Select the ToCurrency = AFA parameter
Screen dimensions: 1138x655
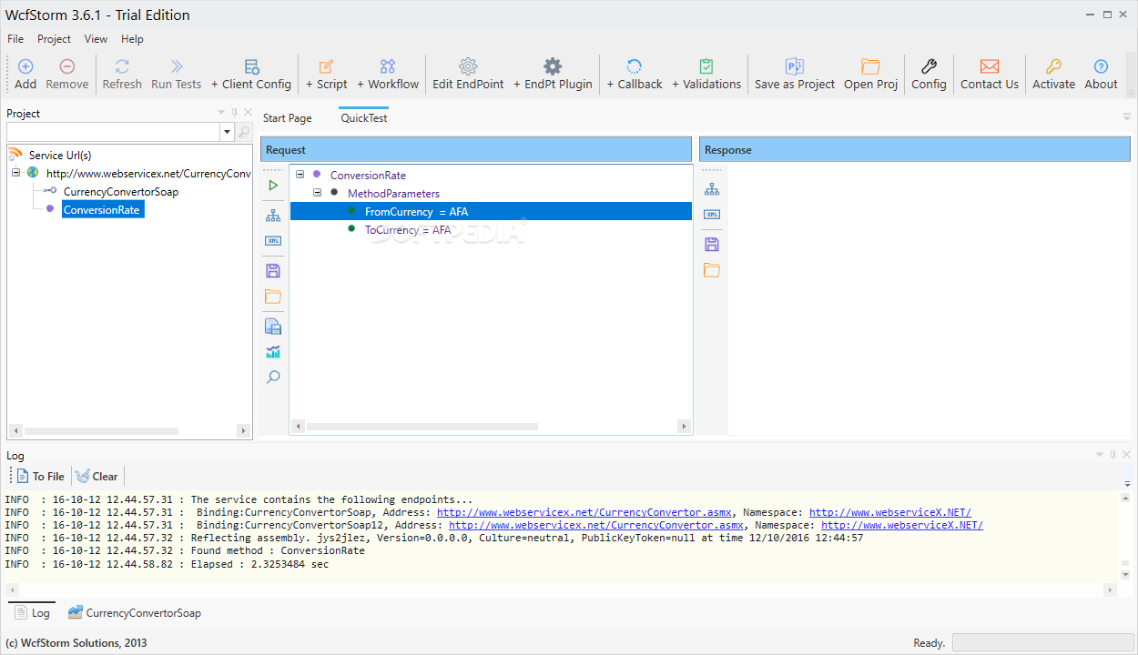pyautogui.click(x=407, y=230)
